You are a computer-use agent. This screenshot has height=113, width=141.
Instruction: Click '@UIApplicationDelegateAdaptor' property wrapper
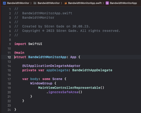click(51, 66)
